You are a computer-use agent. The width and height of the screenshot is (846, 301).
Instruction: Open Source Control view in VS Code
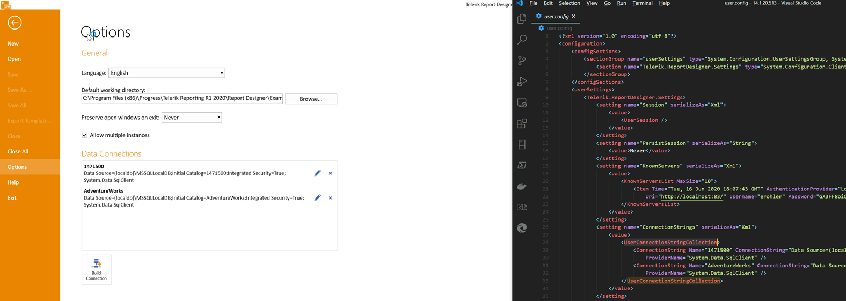point(522,61)
